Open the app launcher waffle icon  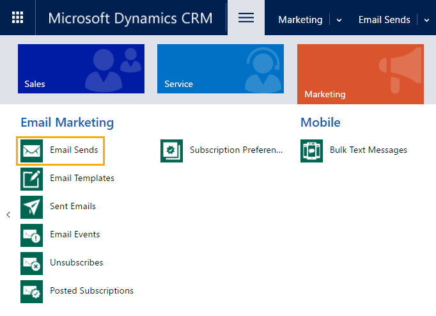pyautogui.click(x=18, y=18)
